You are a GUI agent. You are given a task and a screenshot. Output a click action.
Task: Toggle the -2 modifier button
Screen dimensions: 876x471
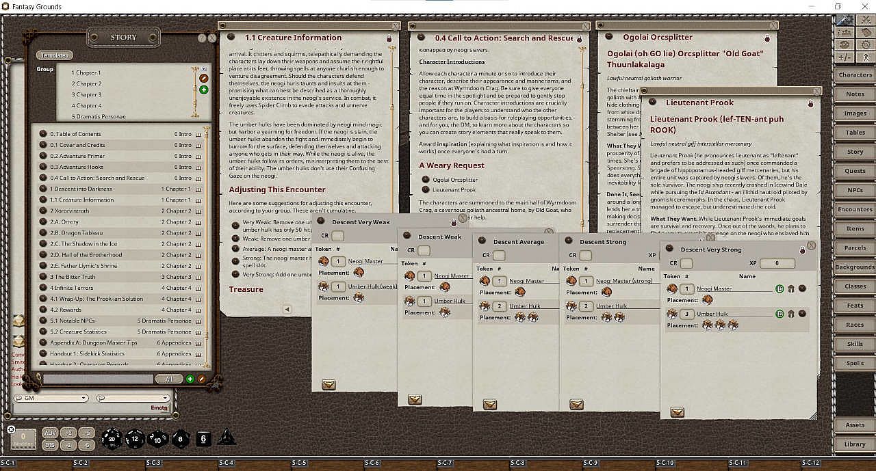point(68,445)
